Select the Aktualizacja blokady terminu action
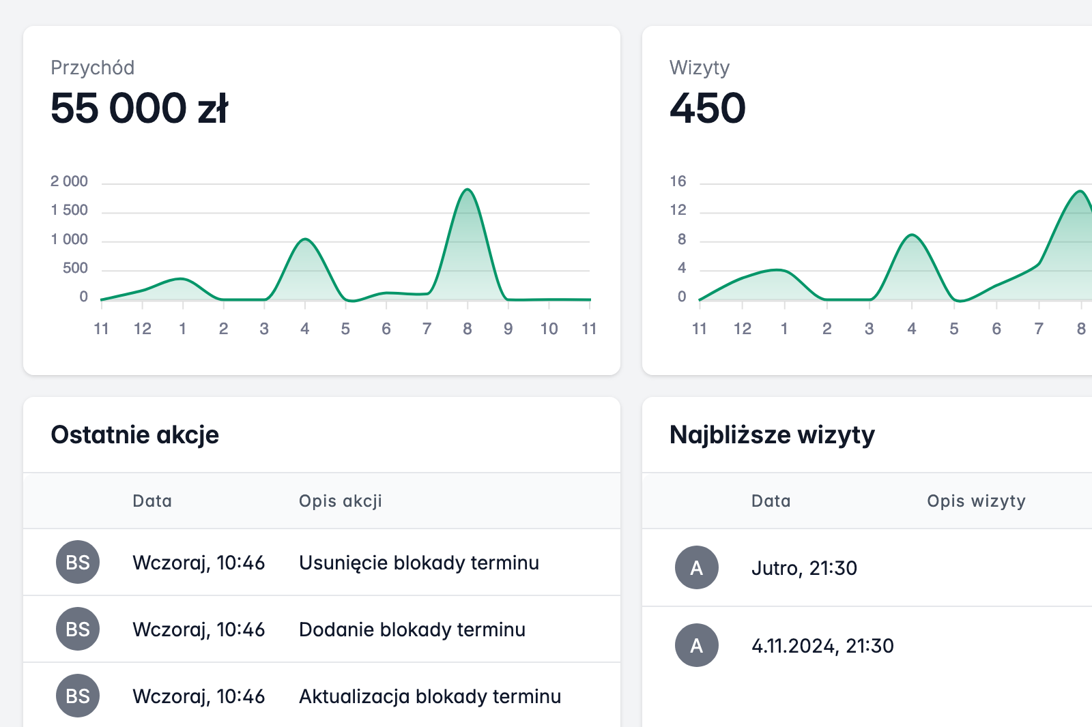1092x727 pixels. 430,696
